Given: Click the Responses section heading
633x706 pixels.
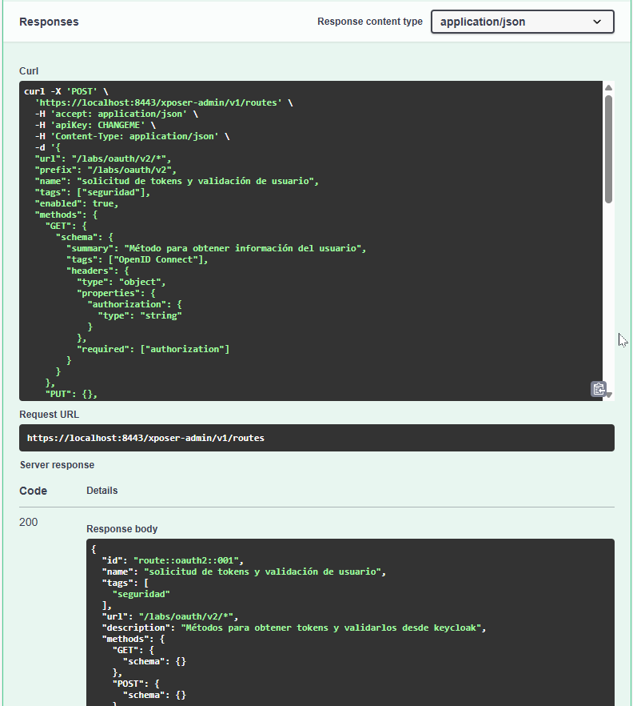Looking at the screenshot, I should click(49, 22).
